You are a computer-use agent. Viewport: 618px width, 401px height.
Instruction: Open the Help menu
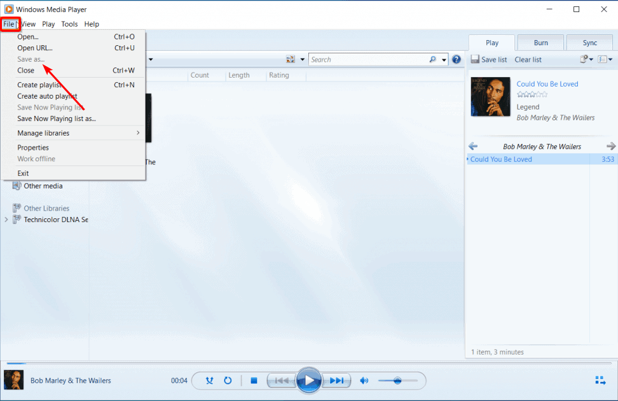(92, 24)
